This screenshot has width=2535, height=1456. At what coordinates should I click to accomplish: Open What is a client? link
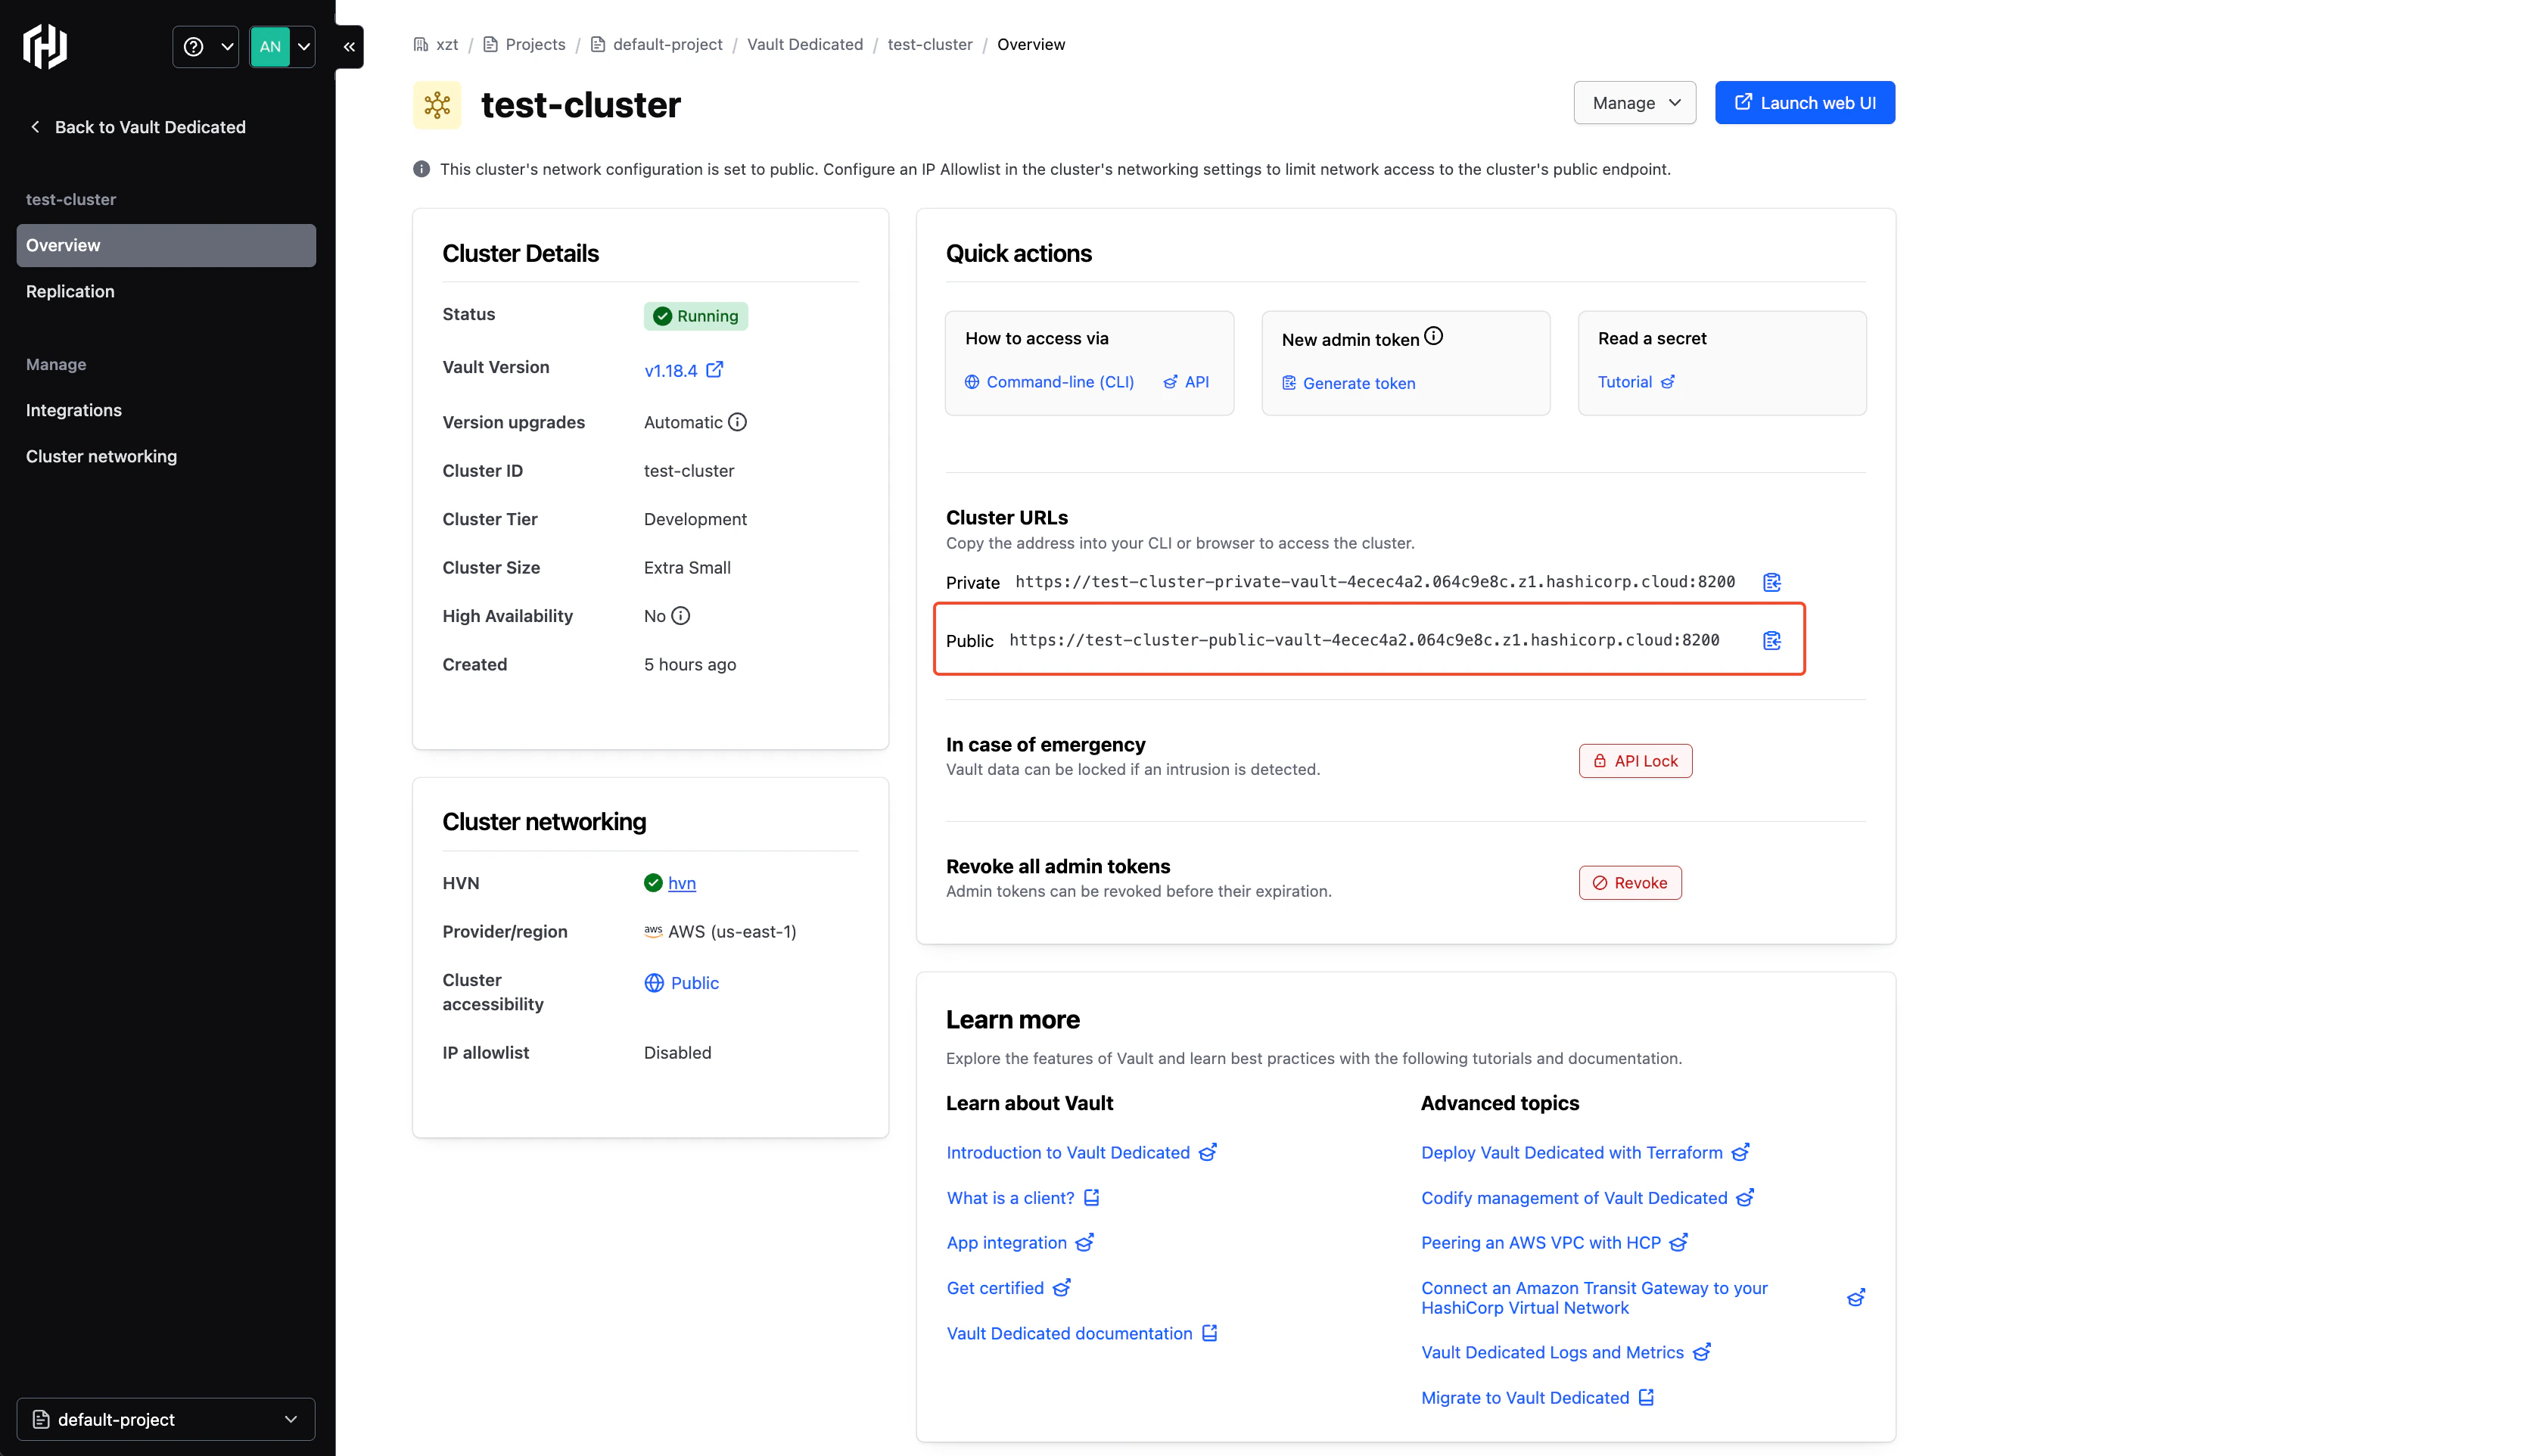point(1024,1198)
